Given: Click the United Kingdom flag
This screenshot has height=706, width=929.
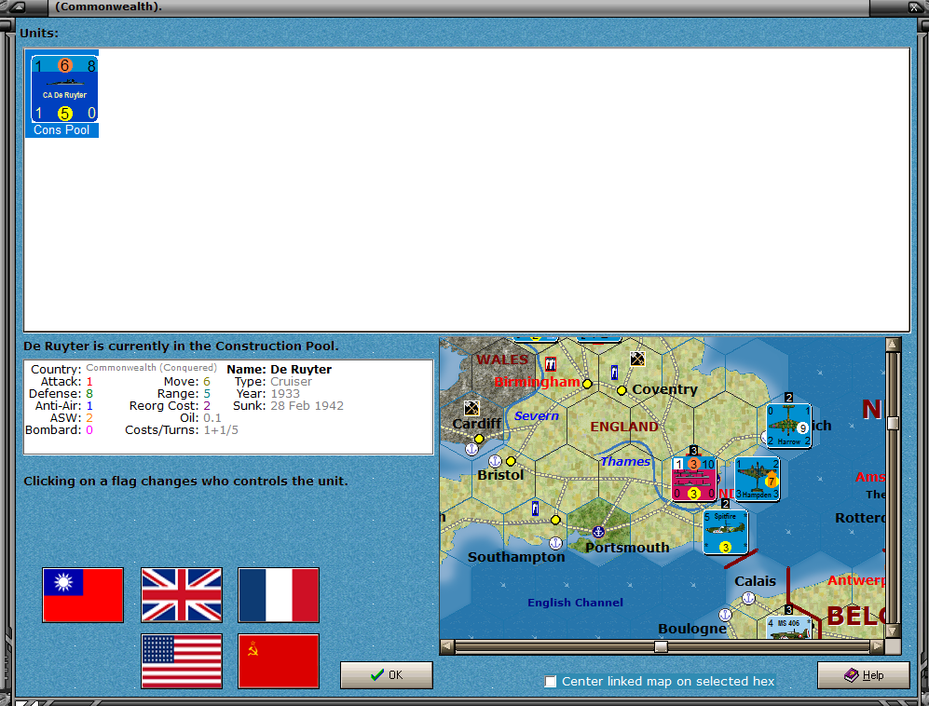Looking at the screenshot, I should 182,595.
